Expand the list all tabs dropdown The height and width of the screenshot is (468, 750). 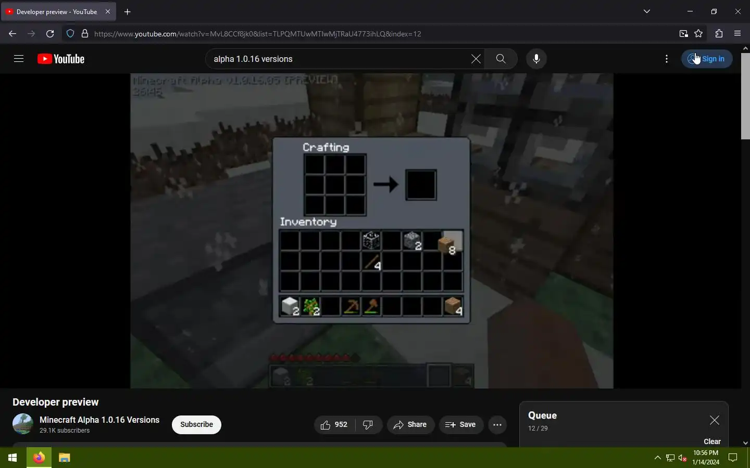(x=647, y=11)
